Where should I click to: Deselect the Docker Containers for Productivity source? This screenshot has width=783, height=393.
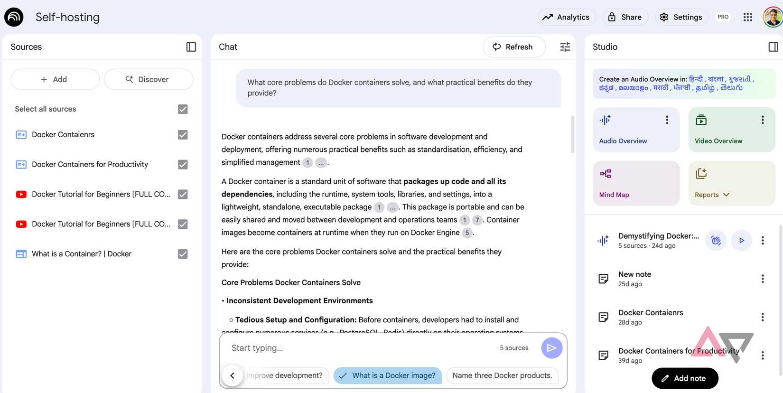pyautogui.click(x=183, y=164)
